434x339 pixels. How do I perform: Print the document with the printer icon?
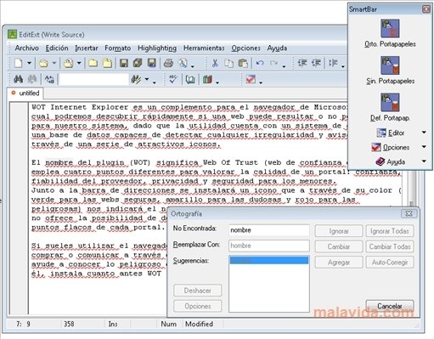tap(168, 63)
